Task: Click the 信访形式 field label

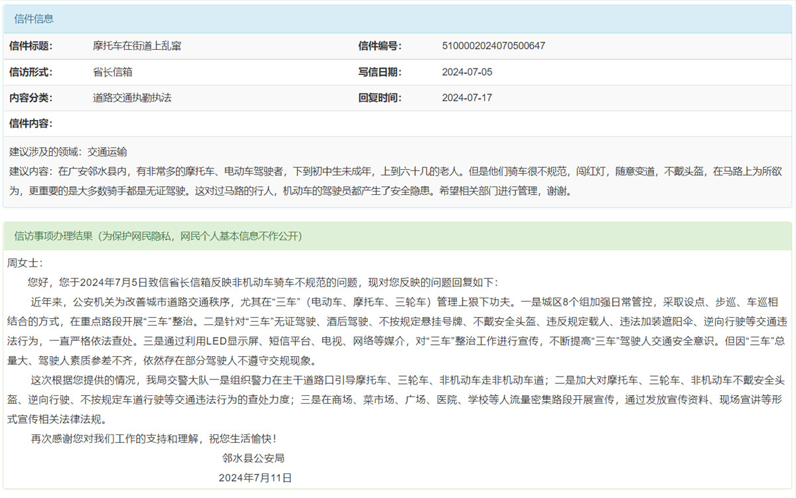Action: point(31,72)
